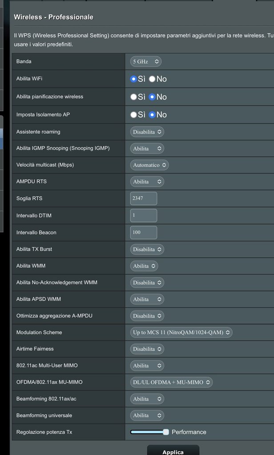Viewport: 274px width, 455px height.
Task: Expand the IGMP Snooping dropdown
Action: click(147, 148)
